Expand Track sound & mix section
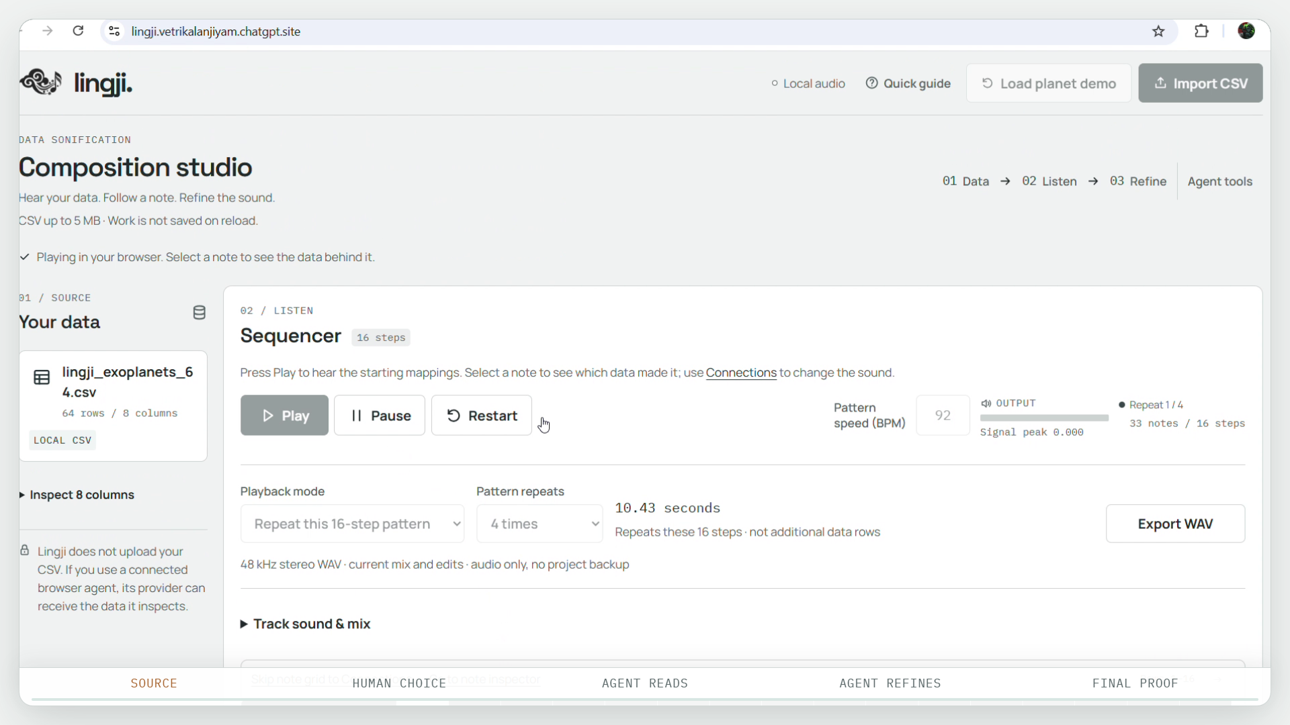Image resolution: width=1290 pixels, height=725 pixels. click(x=306, y=624)
